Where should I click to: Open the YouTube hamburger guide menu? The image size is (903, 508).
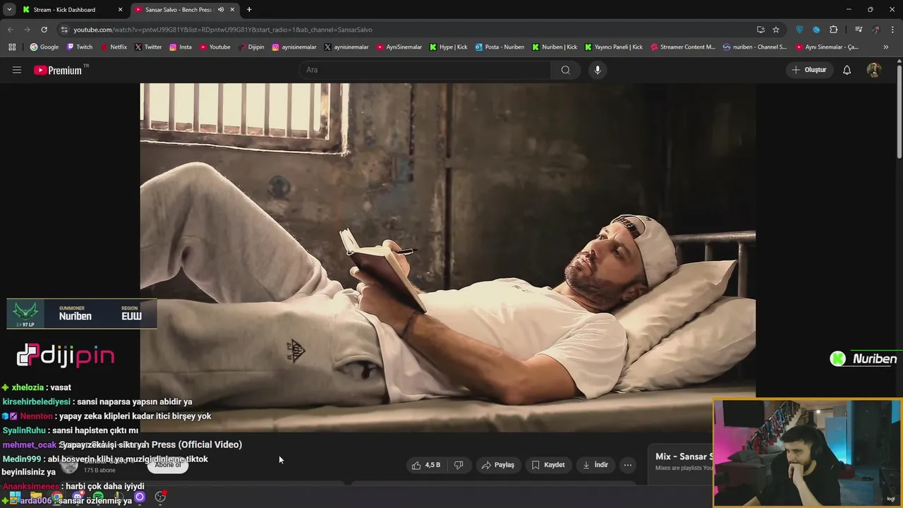tap(17, 70)
